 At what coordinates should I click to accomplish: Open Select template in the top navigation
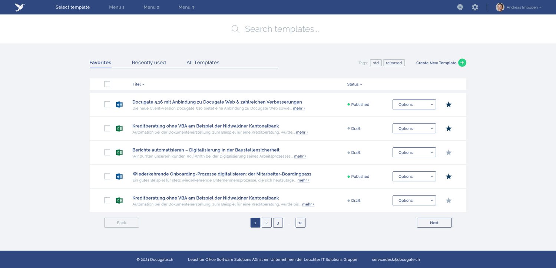point(73,7)
